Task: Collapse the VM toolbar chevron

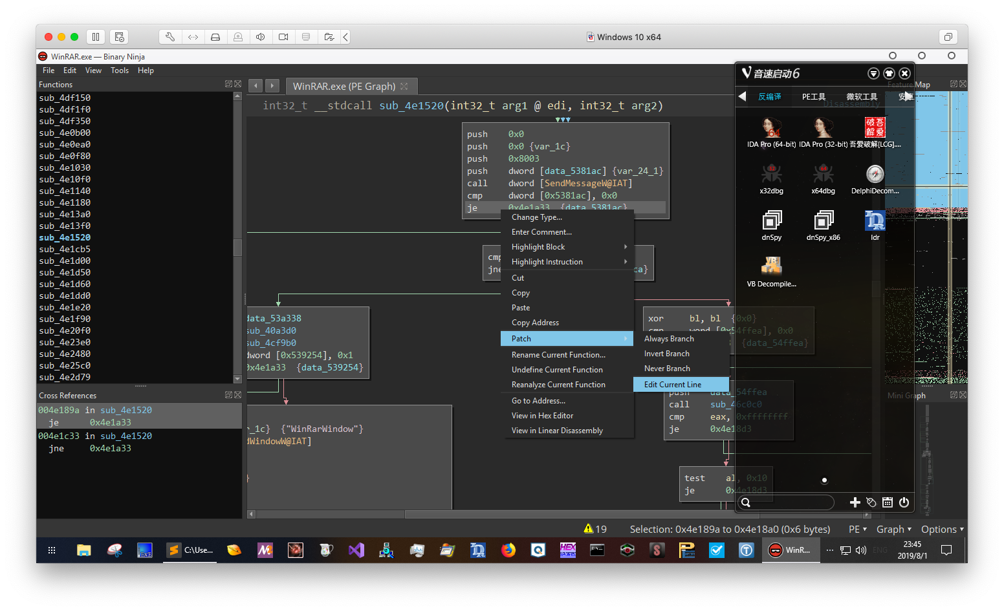Action: [345, 37]
